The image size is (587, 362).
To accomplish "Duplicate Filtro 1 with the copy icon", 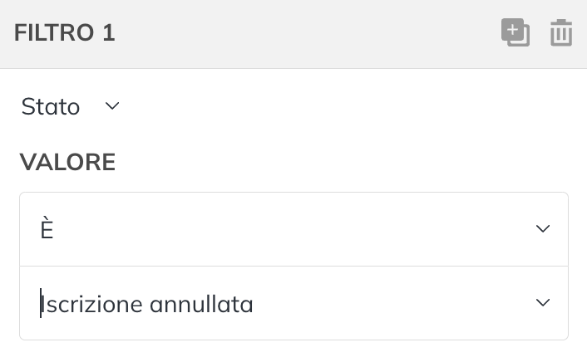I will coord(515,32).
